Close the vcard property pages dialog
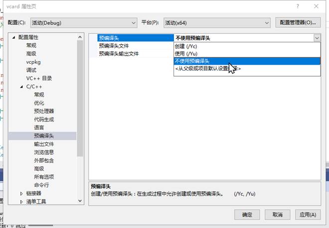This screenshot has width=329, height=228. point(317,6)
